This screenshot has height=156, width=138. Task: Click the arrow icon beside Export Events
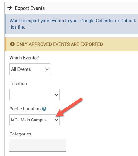point(10,8)
